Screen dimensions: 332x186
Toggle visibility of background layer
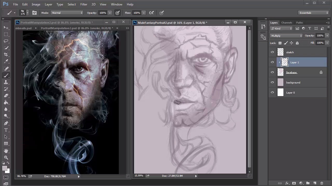pyautogui.click(x=272, y=82)
